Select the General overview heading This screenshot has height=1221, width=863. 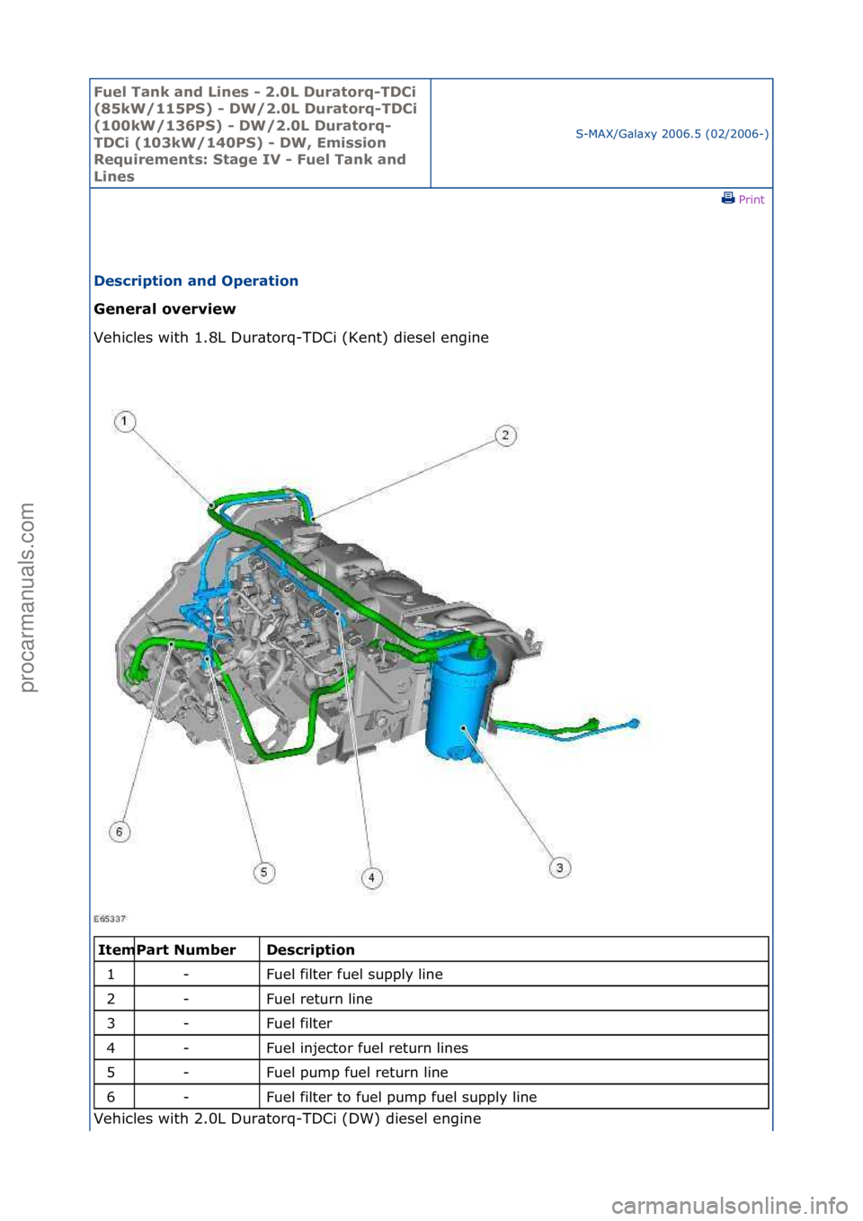[165, 308]
